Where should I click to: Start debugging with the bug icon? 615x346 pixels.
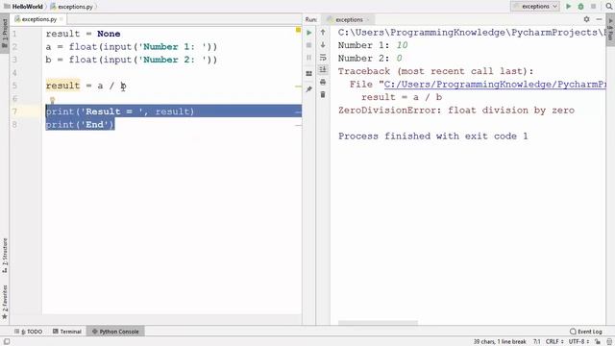coord(580,7)
